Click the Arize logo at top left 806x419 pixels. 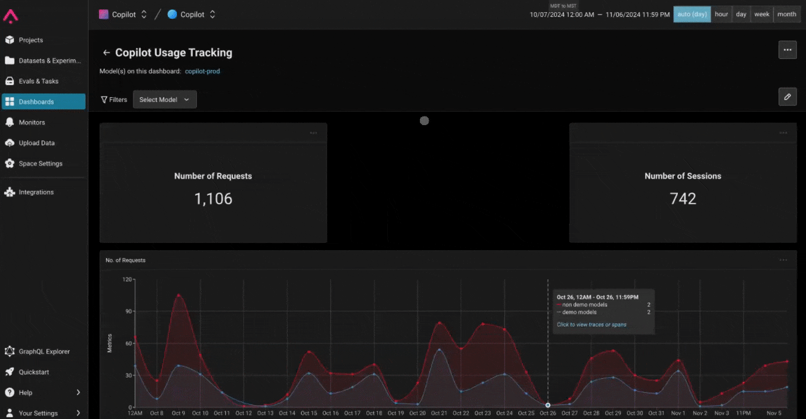tap(10, 16)
